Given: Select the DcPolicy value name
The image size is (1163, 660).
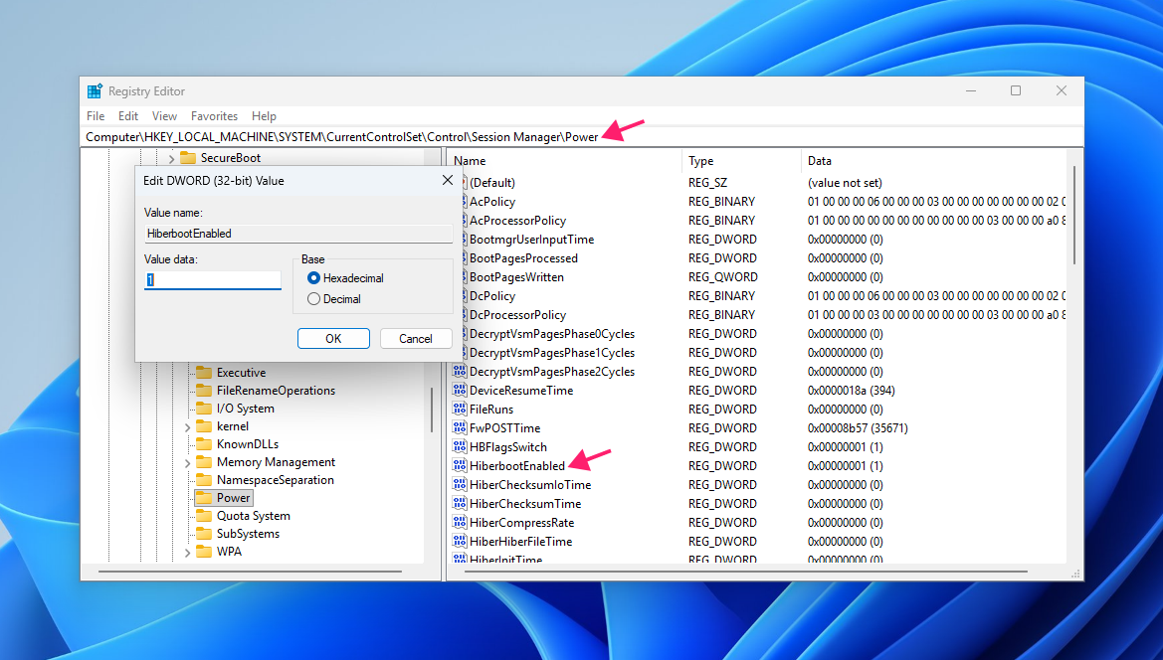Looking at the screenshot, I should tap(492, 295).
